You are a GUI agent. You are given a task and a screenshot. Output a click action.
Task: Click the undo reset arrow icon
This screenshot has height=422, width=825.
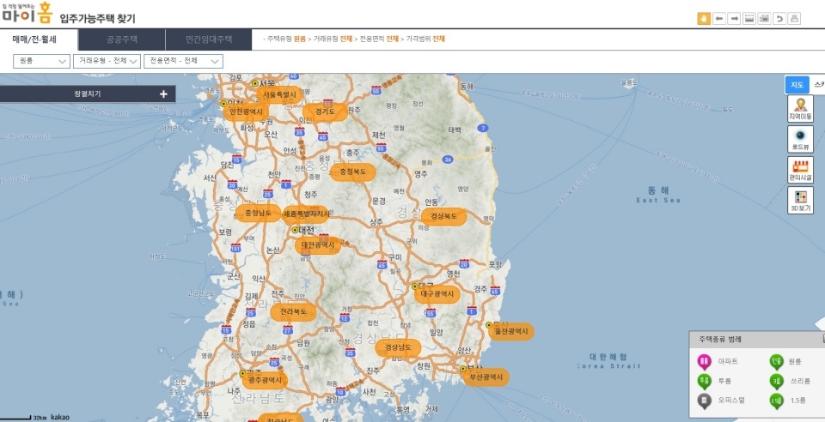pos(779,19)
